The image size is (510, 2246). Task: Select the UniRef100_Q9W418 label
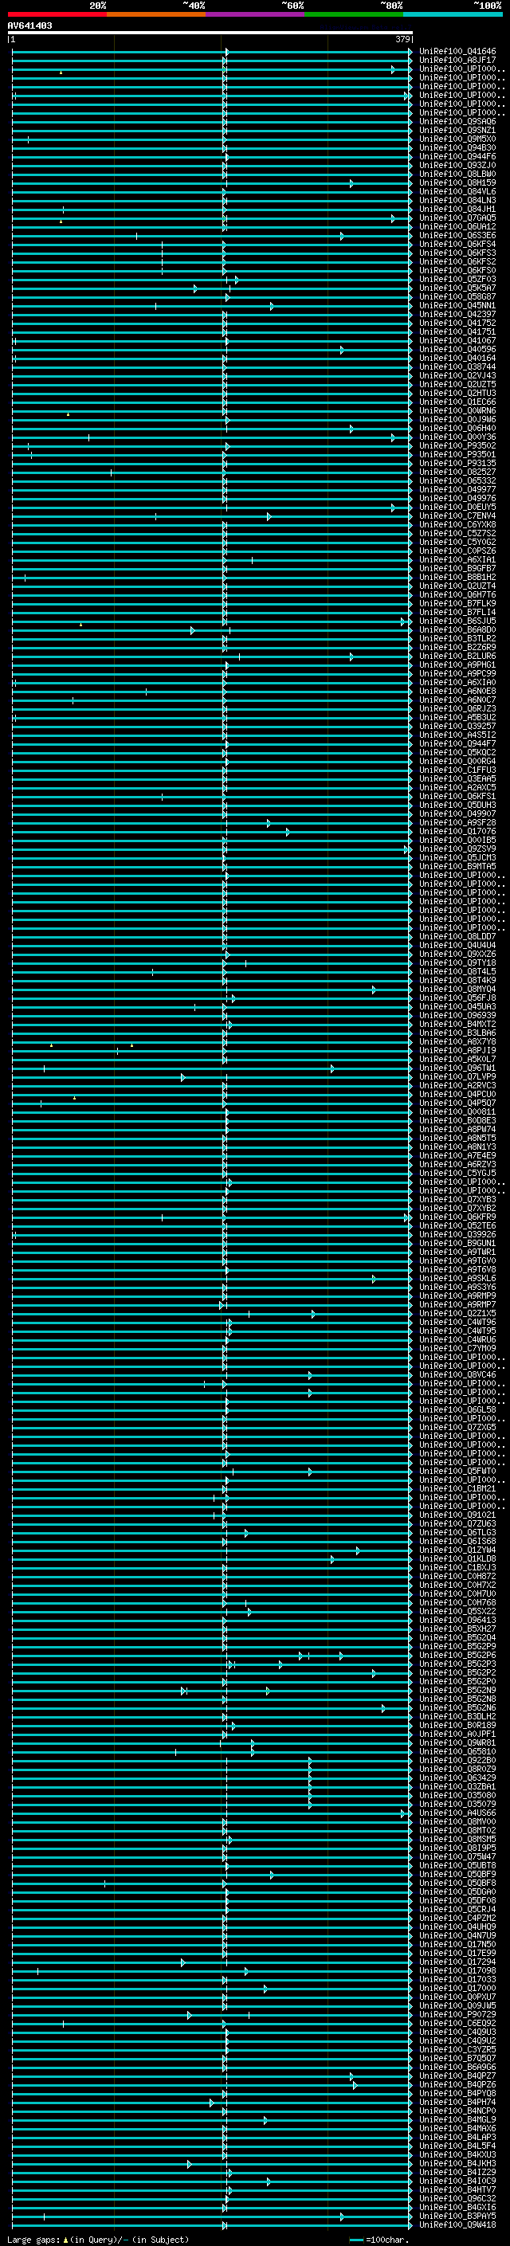coord(457,2225)
